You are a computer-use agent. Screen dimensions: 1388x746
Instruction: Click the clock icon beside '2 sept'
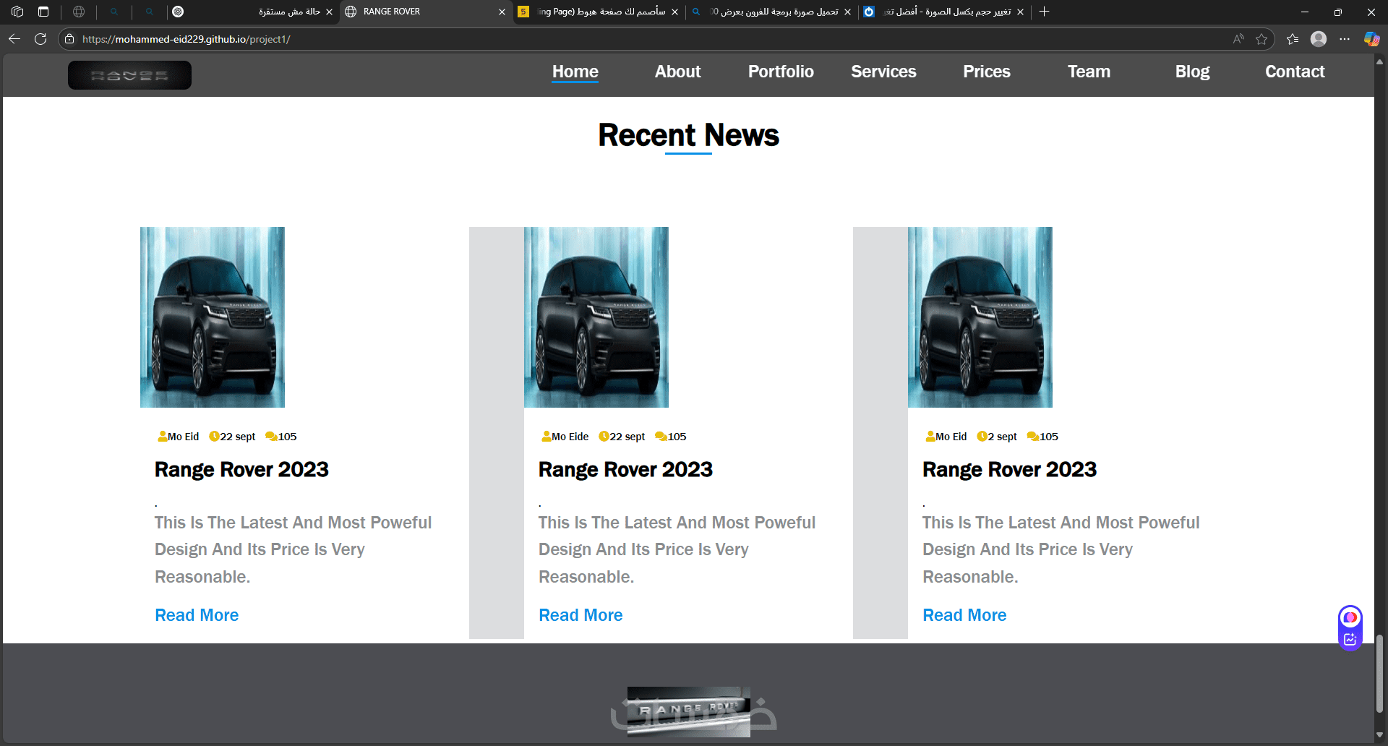click(x=982, y=436)
